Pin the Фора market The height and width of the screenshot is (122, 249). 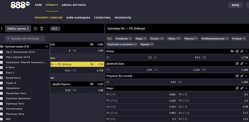tap(242, 88)
